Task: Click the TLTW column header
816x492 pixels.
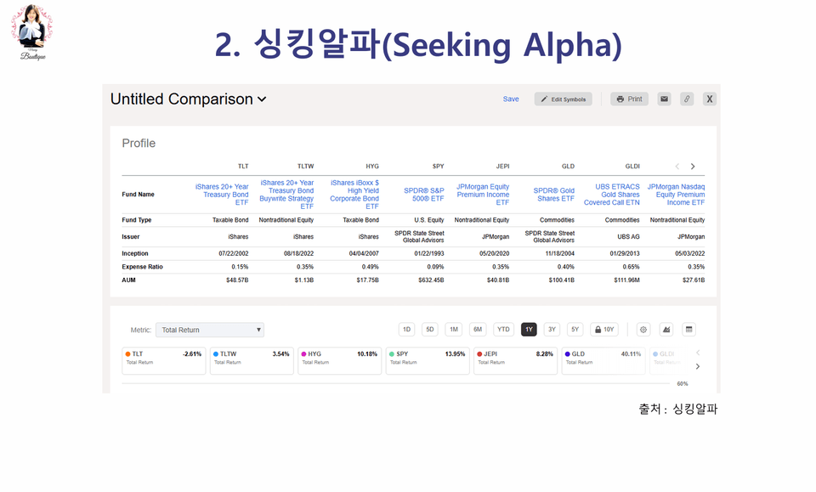Action: pos(305,167)
